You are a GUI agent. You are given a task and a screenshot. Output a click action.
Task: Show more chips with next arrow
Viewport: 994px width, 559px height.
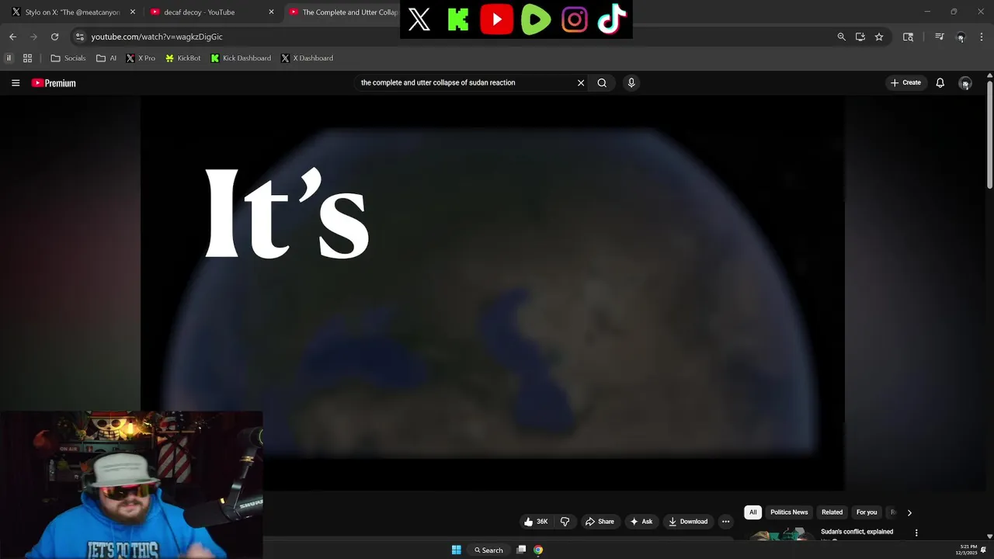[x=909, y=512]
